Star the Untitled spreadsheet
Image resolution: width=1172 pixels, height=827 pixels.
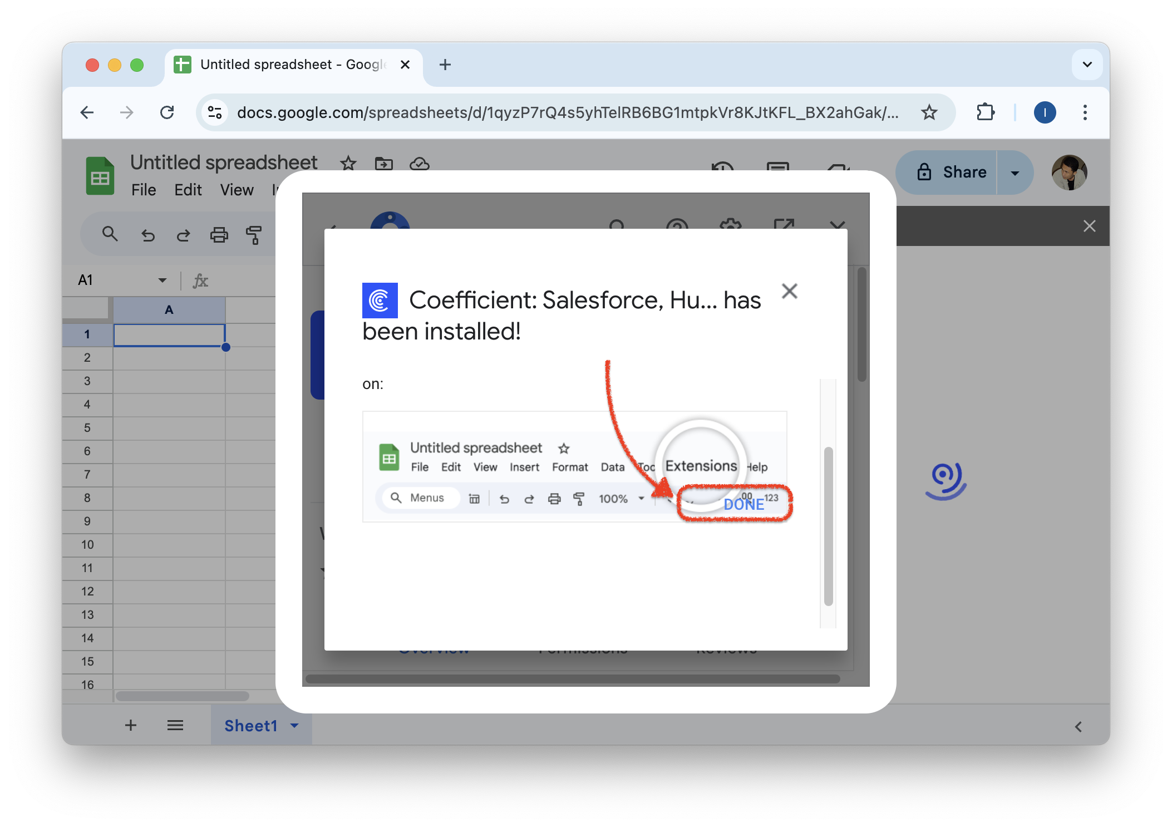point(348,164)
